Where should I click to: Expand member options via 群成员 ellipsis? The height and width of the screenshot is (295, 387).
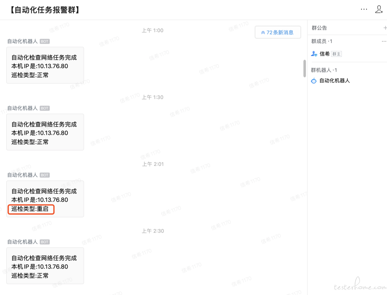(383, 41)
